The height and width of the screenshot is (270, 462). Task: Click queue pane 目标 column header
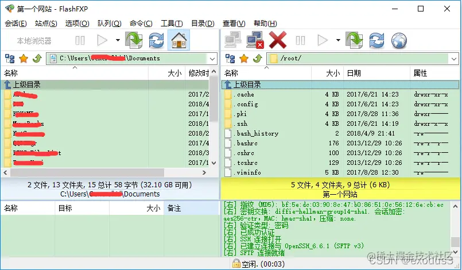[x=82, y=209]
